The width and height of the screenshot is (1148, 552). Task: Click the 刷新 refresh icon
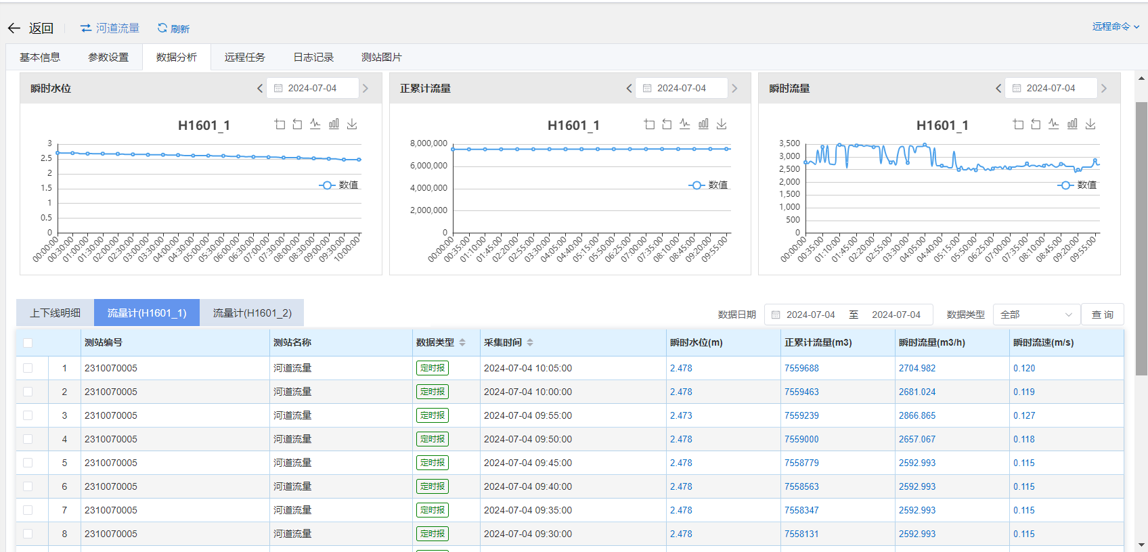pos(162,28)
